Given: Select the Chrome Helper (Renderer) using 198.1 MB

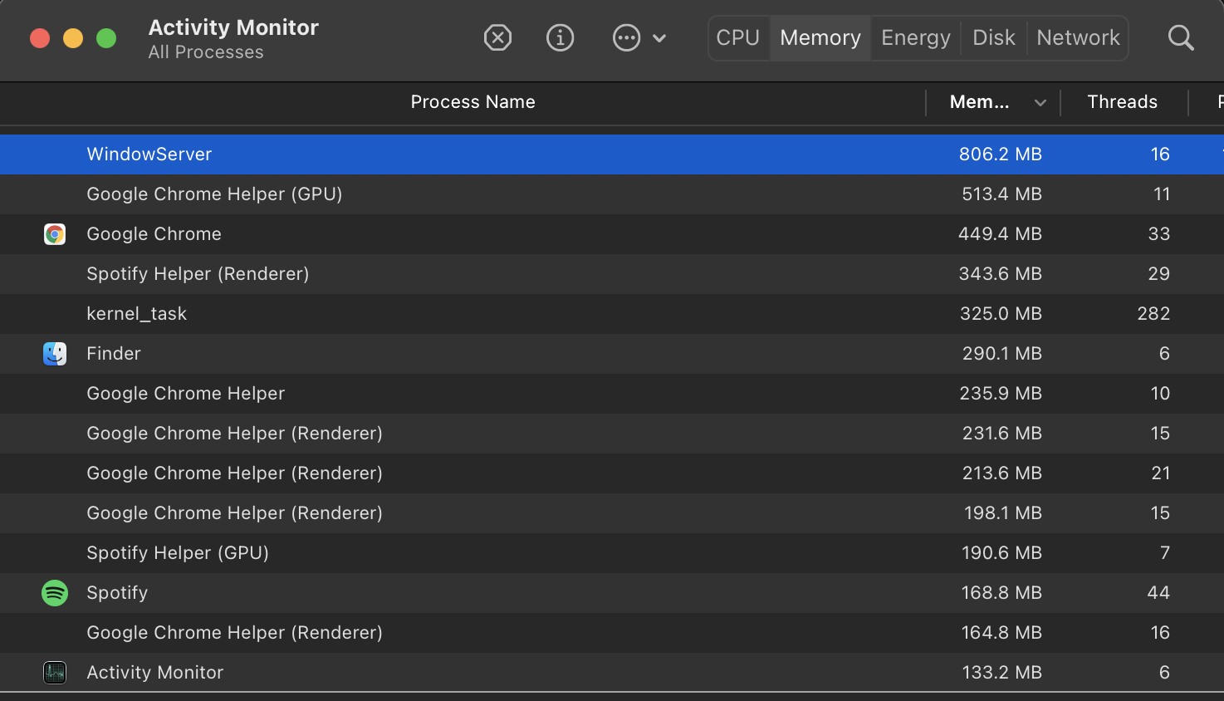Looking at the screenshot, I should point(612,513).
